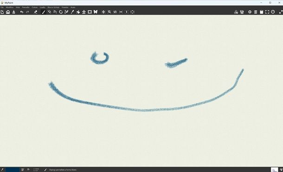Click the dark blue current color swatch
The image size is (283, 172).
(13, 170)
